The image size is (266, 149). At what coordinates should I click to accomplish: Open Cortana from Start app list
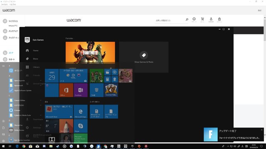(15, 110)
